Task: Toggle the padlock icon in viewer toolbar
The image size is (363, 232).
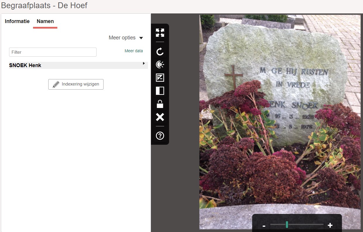Action: coord(160,104)
